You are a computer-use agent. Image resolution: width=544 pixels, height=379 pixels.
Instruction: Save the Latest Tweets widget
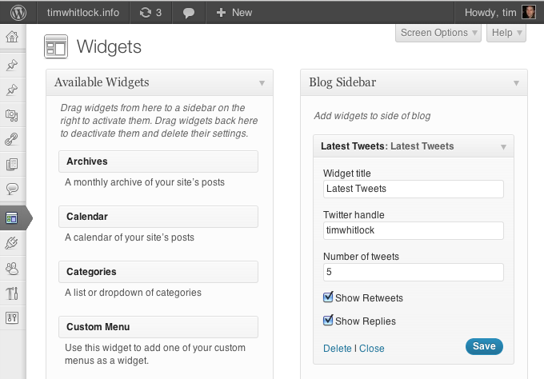484,346
